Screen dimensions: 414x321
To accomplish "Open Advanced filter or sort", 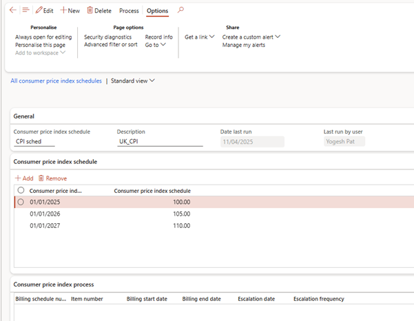I will tap(111, 45).
